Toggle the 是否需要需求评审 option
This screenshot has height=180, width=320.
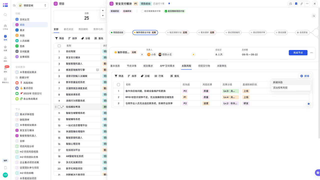point(151,11)
